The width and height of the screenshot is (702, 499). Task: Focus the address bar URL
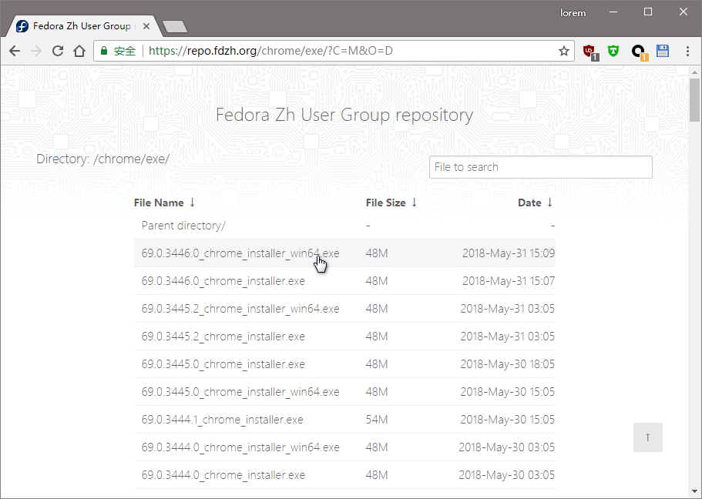coord(270,51)
